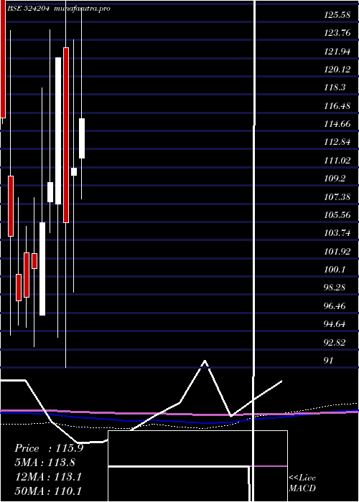Click the 125.58 price axis label
The height and width of the screenshot is (502, 359).
coord(337,15)
